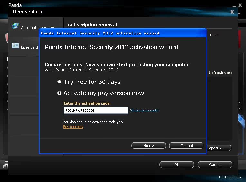
Task: Select Activate my pay version now option
Action: [x=59, y=93]
